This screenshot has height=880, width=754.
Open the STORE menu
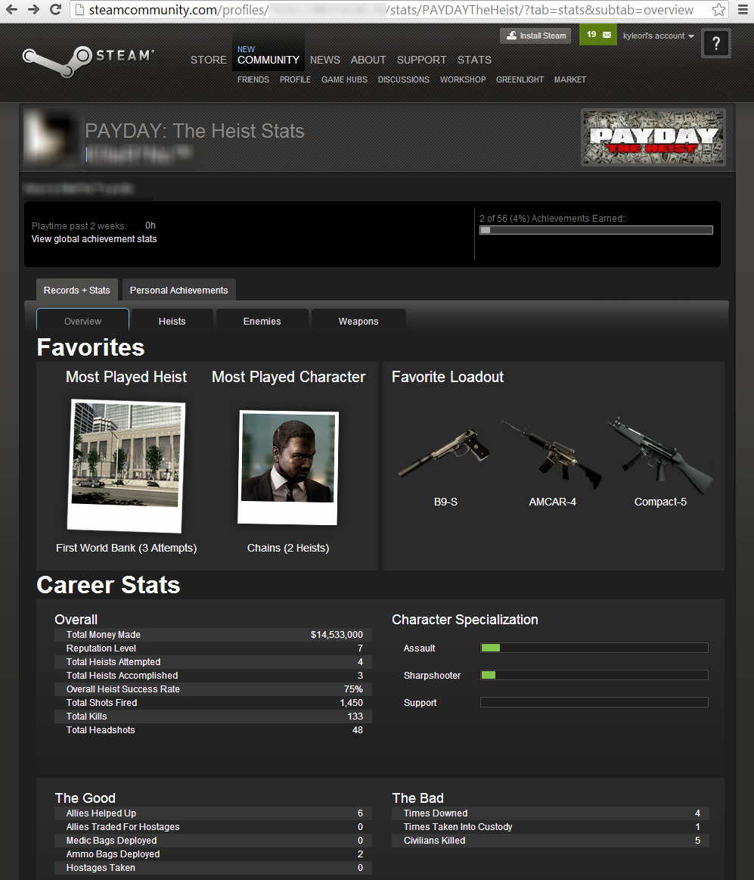(x=208, y=60)
